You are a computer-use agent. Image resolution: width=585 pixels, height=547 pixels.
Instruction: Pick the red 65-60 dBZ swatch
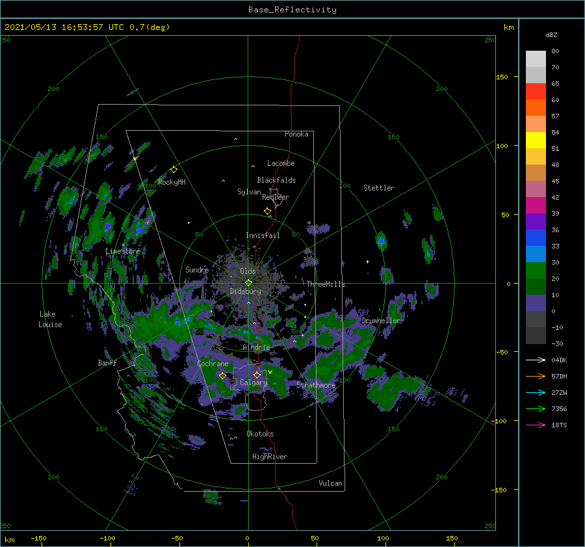pos(536,92)
